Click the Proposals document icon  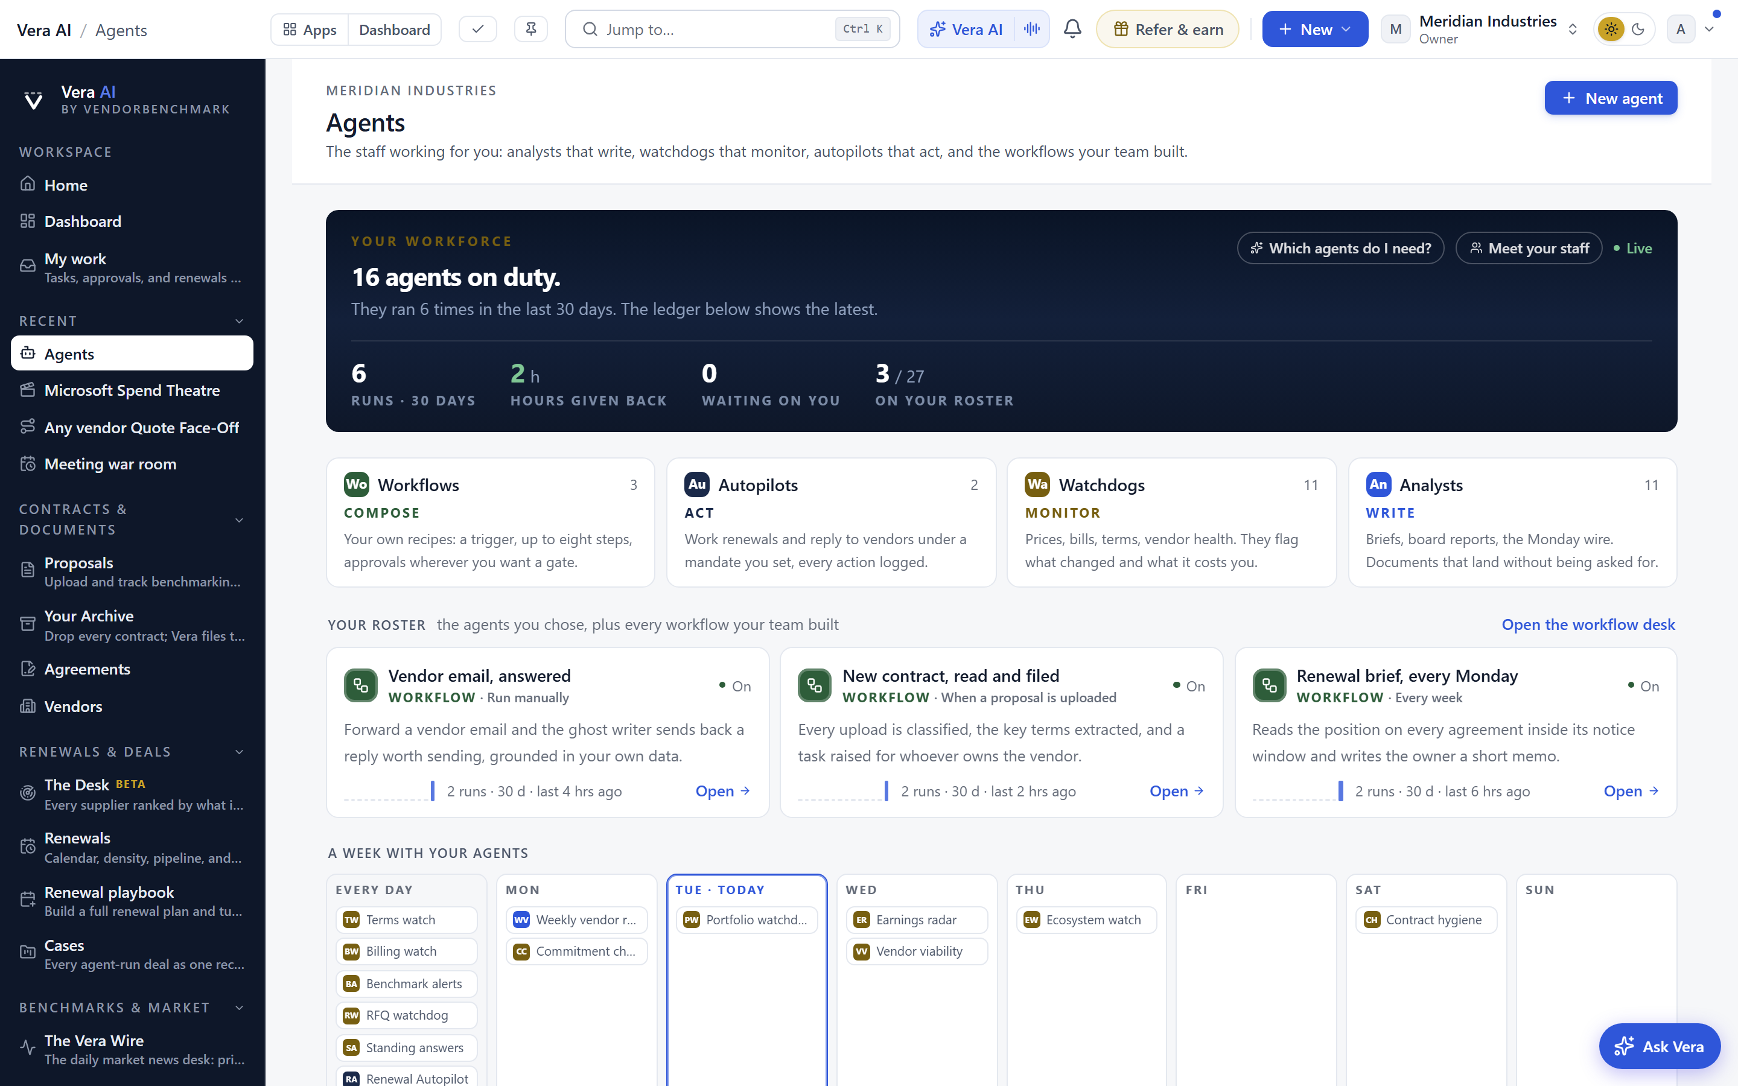coord(28,570)
